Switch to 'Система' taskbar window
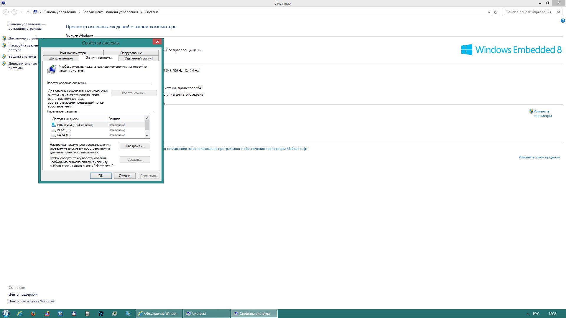The height and width of the screenshot is (318, 566). point(207,314)
